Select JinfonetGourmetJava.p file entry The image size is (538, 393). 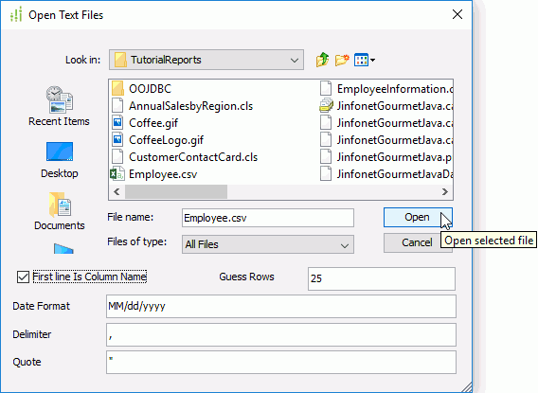click(386, 157)
